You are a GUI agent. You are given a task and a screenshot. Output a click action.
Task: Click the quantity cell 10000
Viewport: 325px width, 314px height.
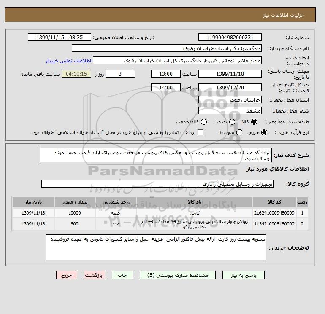(x=75, y=213)
